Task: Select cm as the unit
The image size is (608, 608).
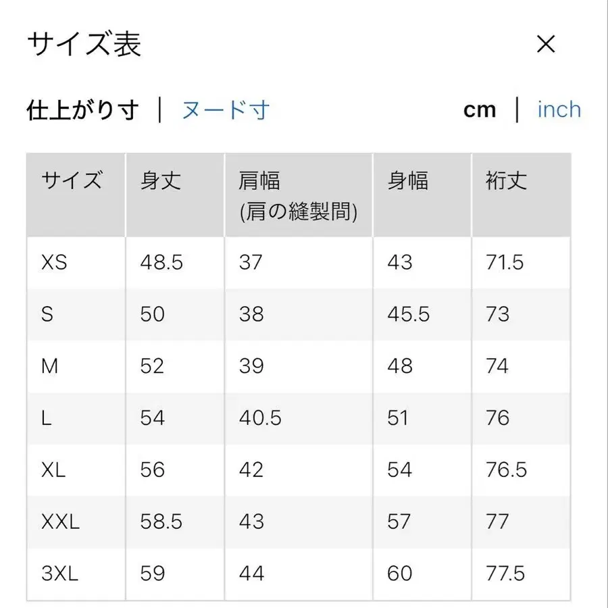Action: tap(480, 109)
